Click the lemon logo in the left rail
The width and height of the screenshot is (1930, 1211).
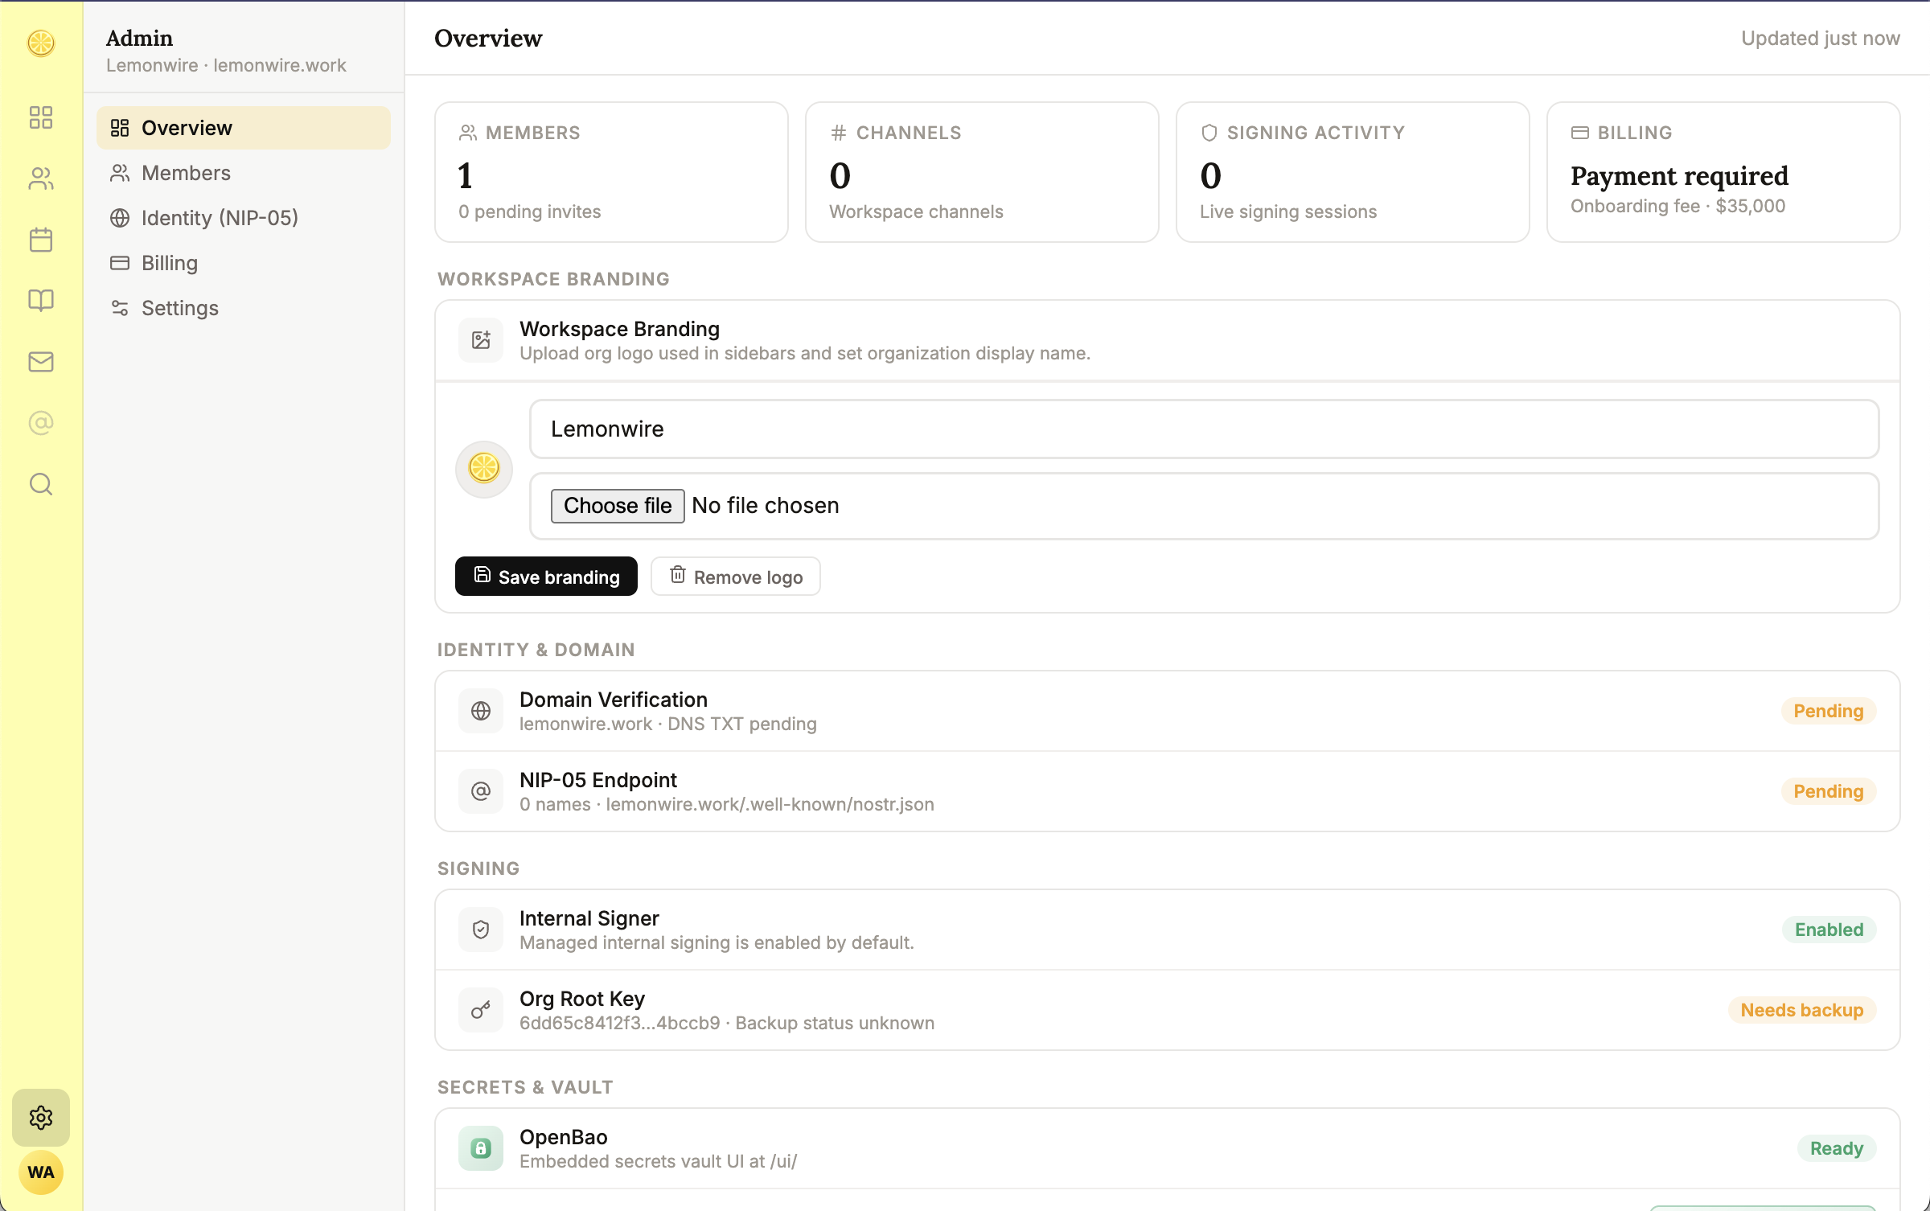[x=41, y=43]
